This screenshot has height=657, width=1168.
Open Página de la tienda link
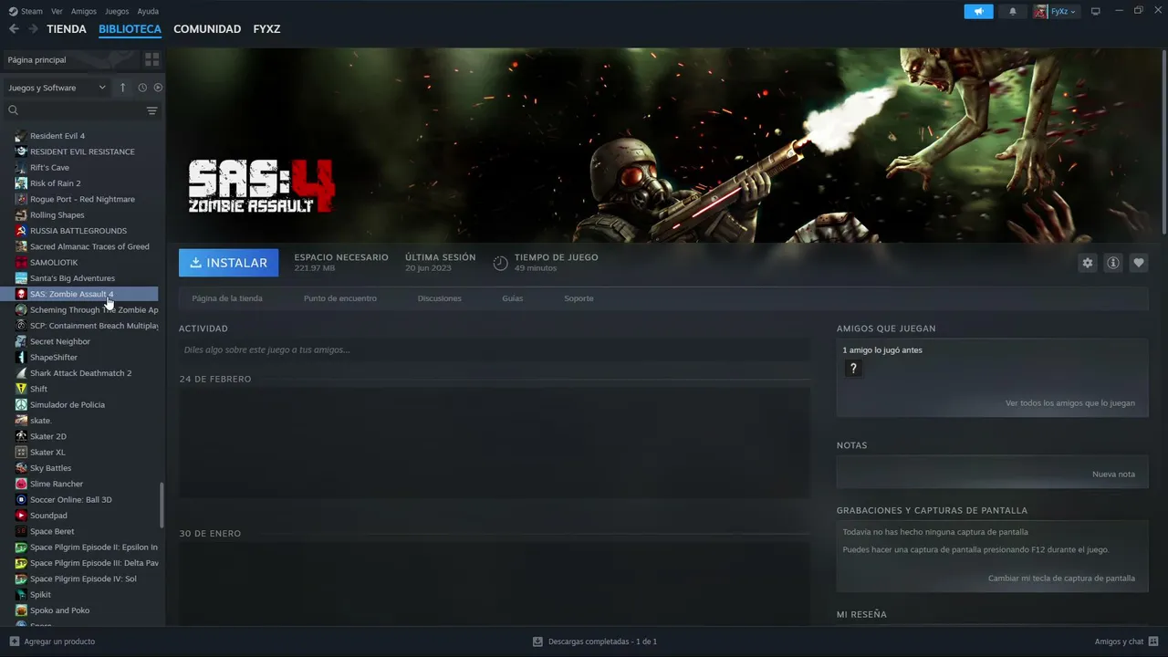point(227,298)
